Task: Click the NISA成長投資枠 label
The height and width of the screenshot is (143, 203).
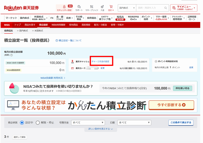Action: click(13, 70)
